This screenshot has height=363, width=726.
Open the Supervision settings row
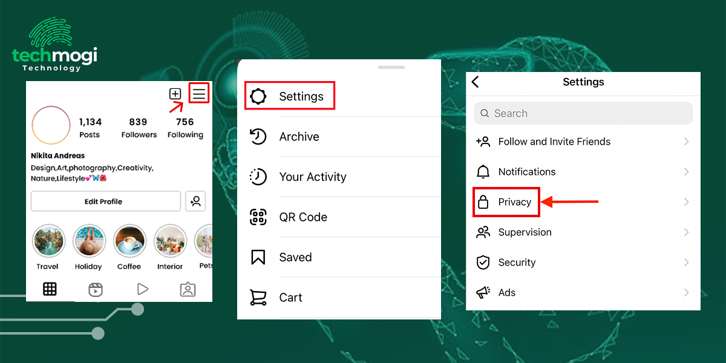point(583,232)
